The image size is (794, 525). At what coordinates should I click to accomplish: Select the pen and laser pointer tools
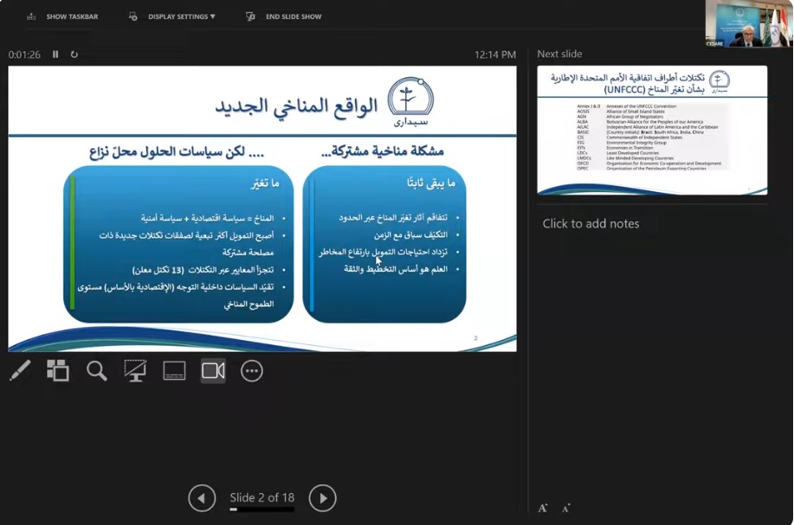tap(19, 371)
